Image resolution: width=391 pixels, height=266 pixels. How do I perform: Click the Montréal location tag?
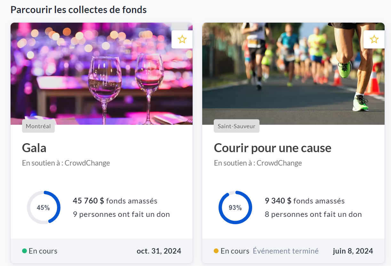(38, 126)
